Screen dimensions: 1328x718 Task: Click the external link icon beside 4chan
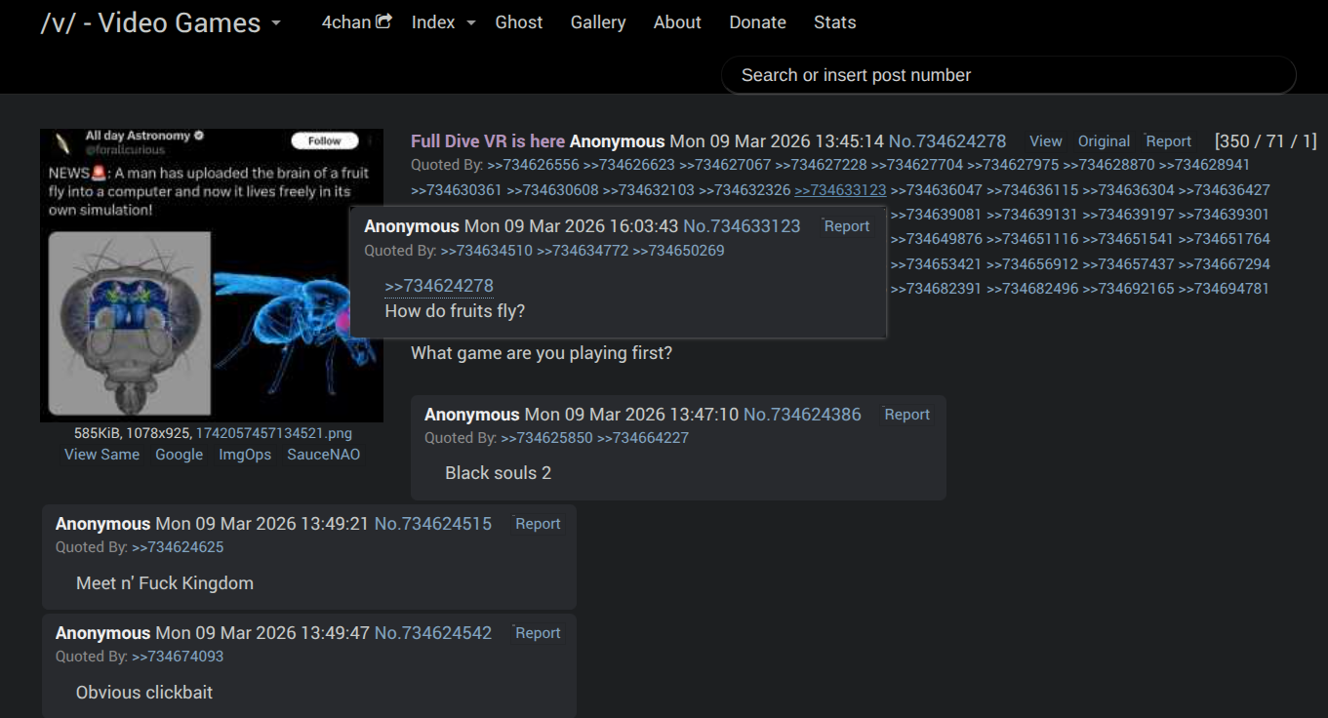383,21
